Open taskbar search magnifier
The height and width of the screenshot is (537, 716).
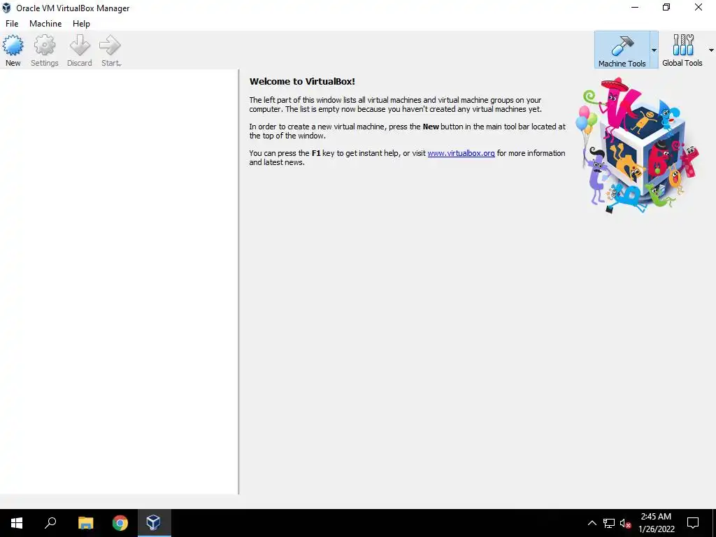click(50, 523)
